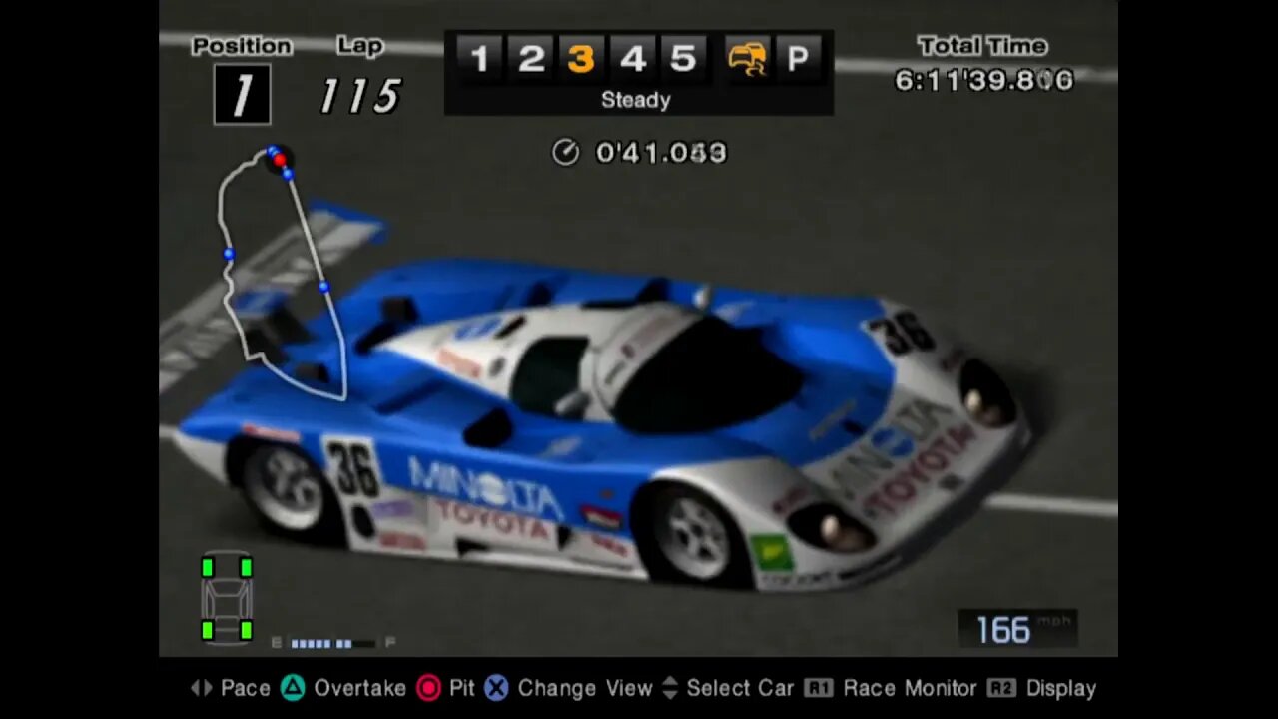Click the R2 Display icon
Image resolution: width=1278 pixels, height=719 pixels.
click(1001, 688)
